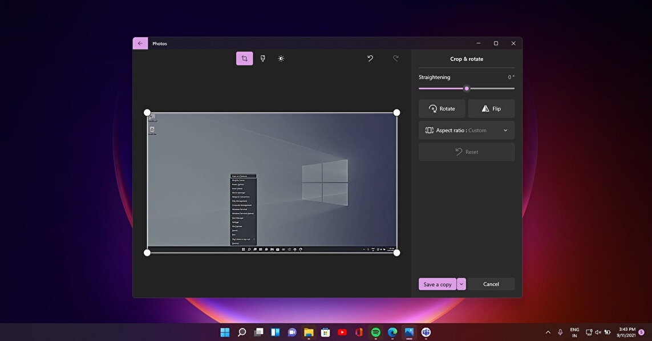Screen dimensions: 652x341
Task: Click the redo arrow icon
Action: click(395, 58)
